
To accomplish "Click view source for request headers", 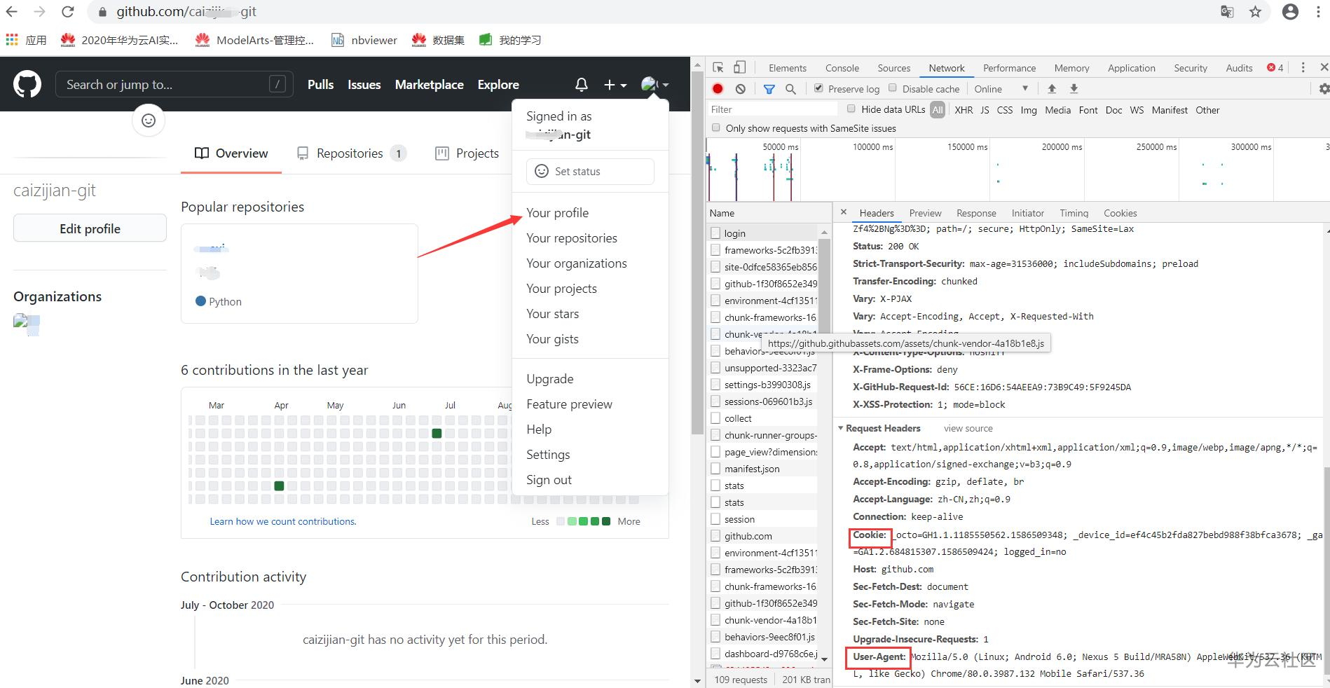I will 968,428.
